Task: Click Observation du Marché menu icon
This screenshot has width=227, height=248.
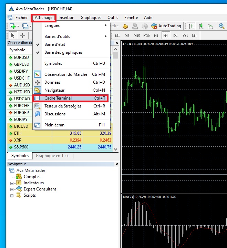Action: 37,74
